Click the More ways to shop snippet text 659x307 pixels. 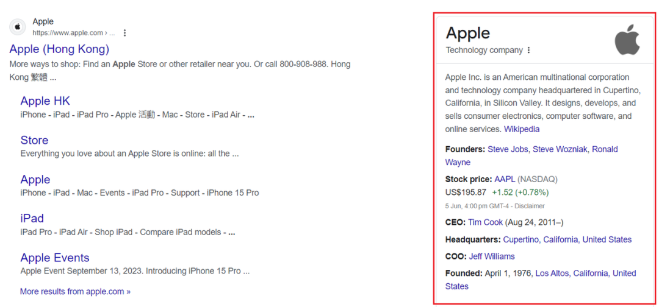pos(180,71)
